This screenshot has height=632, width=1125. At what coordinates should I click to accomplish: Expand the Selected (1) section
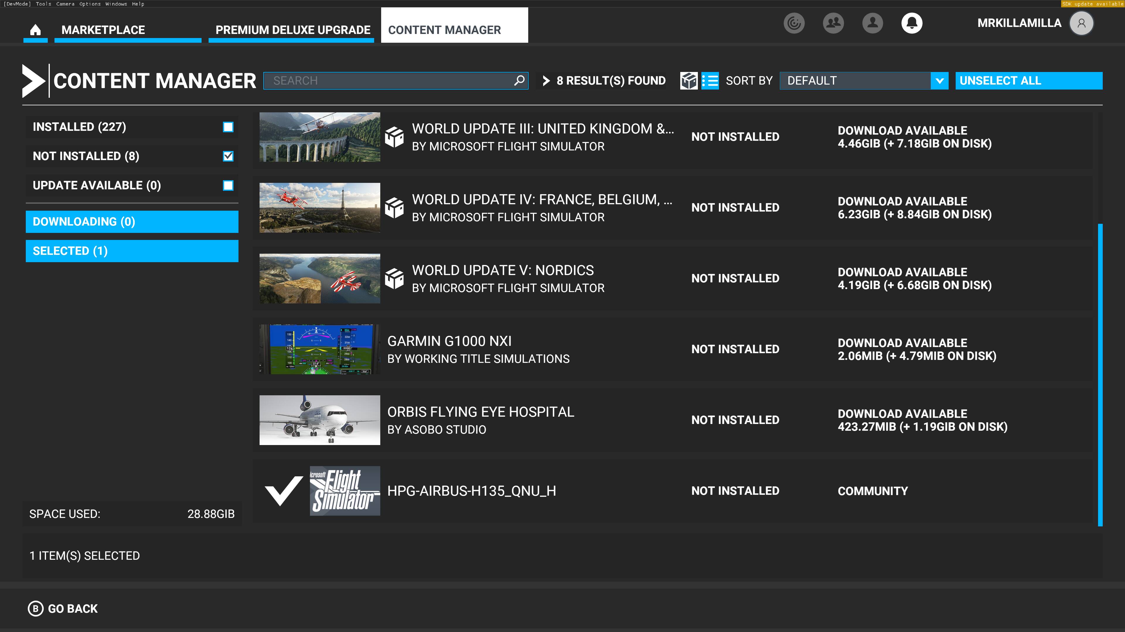(132, 251)
